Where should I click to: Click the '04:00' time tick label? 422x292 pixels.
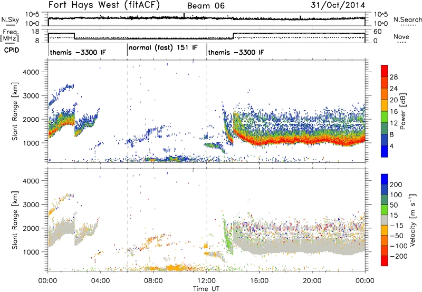coord(100,281)
